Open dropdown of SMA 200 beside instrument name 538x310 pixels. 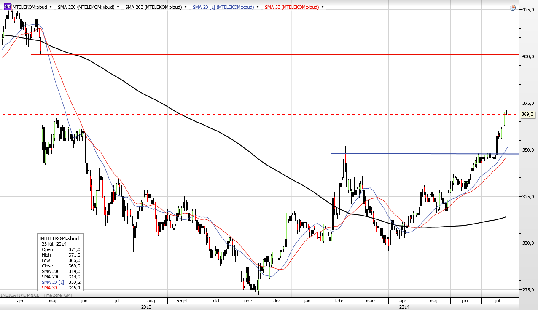pos(118,7)
